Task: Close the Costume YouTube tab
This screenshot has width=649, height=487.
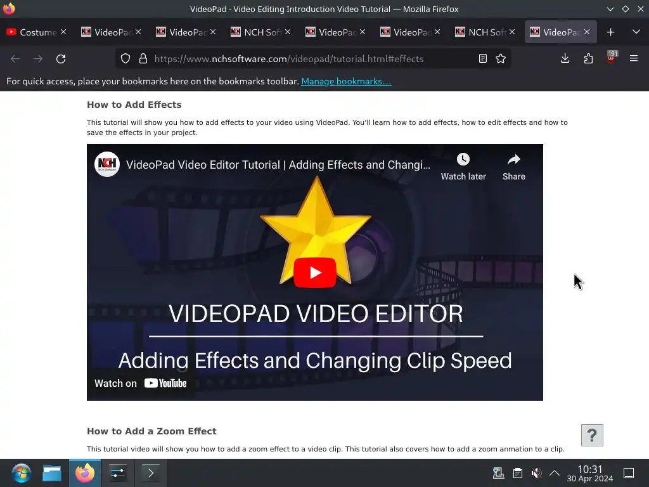Action: tap(63, 32)
